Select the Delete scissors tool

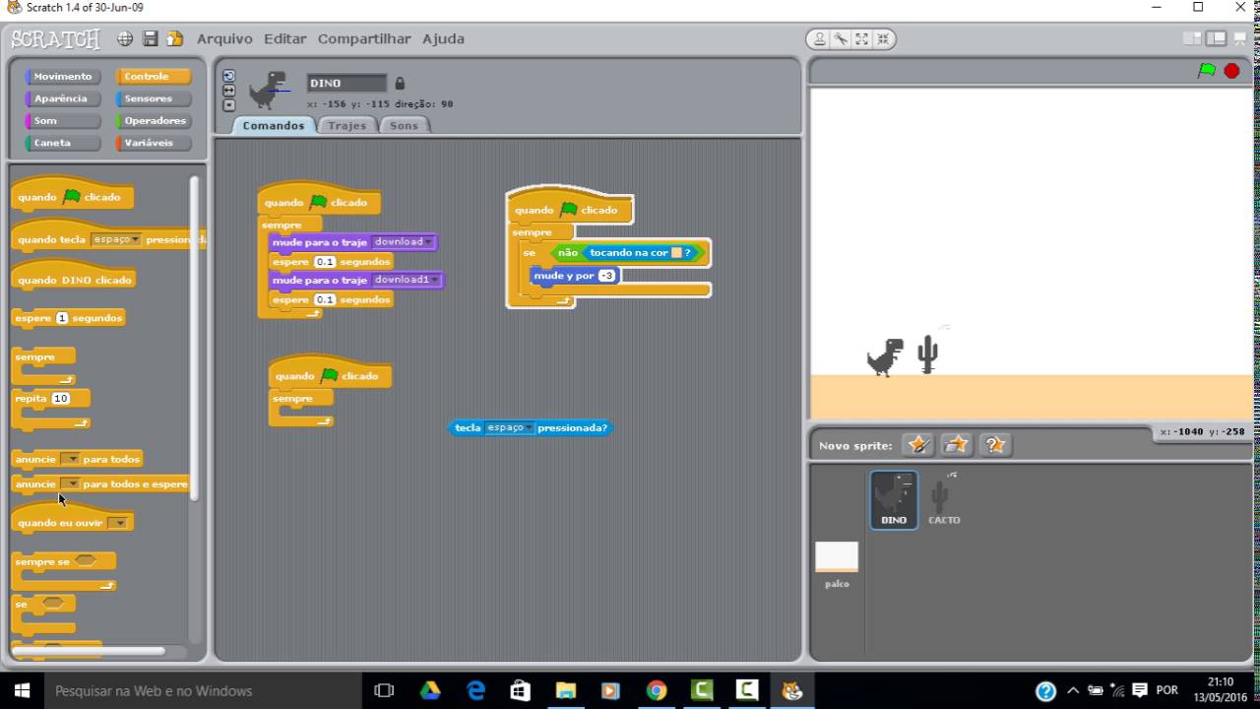click(841, 39)
